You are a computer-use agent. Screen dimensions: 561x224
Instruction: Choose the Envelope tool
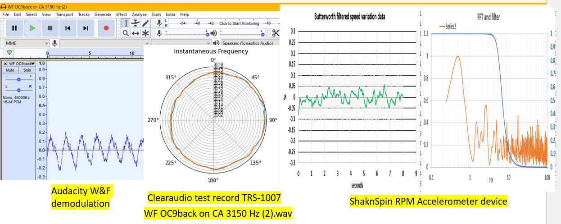click(x=136, y=23)
